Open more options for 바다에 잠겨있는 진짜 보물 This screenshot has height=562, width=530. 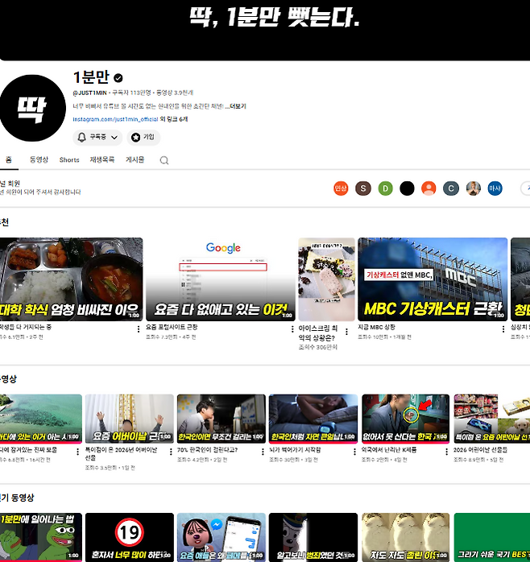tap(78, 452)
